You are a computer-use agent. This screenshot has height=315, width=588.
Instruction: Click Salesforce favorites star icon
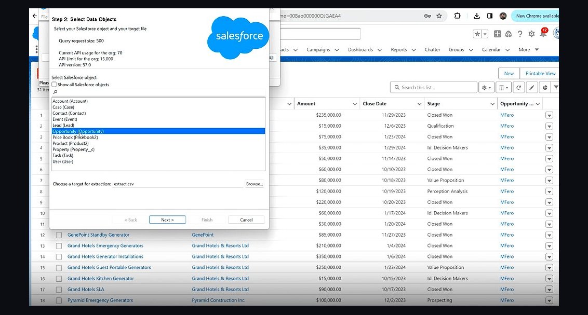tap(477, 34)
